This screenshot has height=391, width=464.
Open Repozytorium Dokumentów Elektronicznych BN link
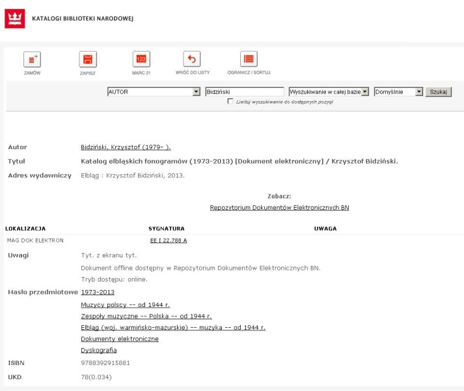(x=279, y=207)
